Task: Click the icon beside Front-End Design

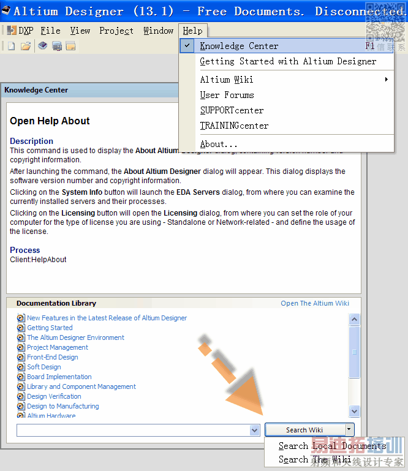Action: pos(21,357)
